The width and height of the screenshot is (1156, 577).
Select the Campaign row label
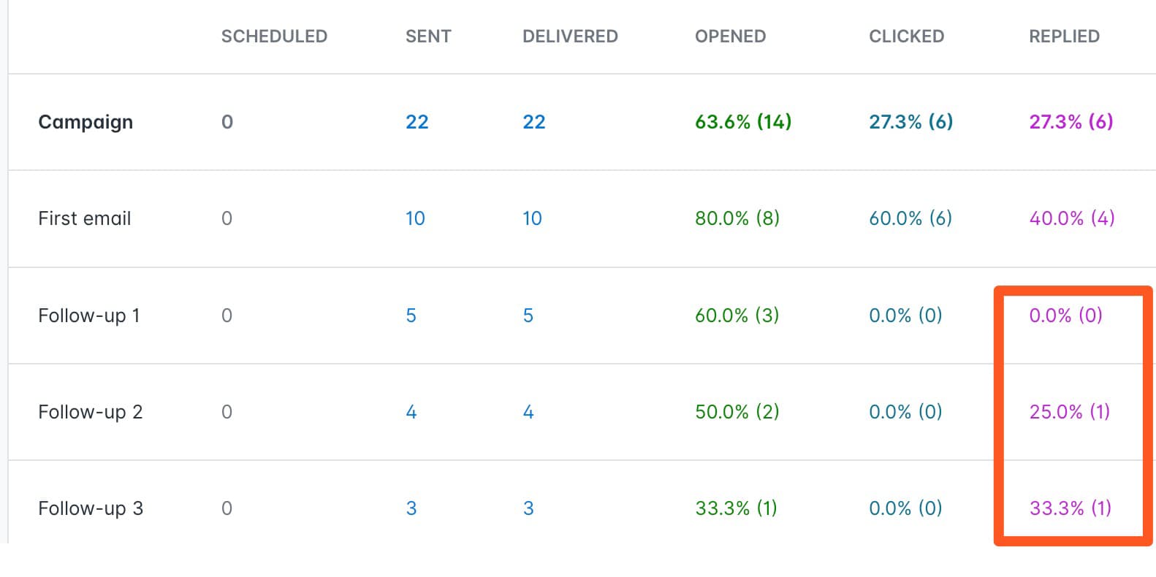click(x=85, y=122)
